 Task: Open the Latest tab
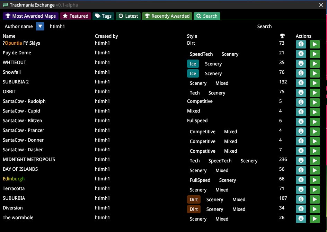[x=128, y=16]
